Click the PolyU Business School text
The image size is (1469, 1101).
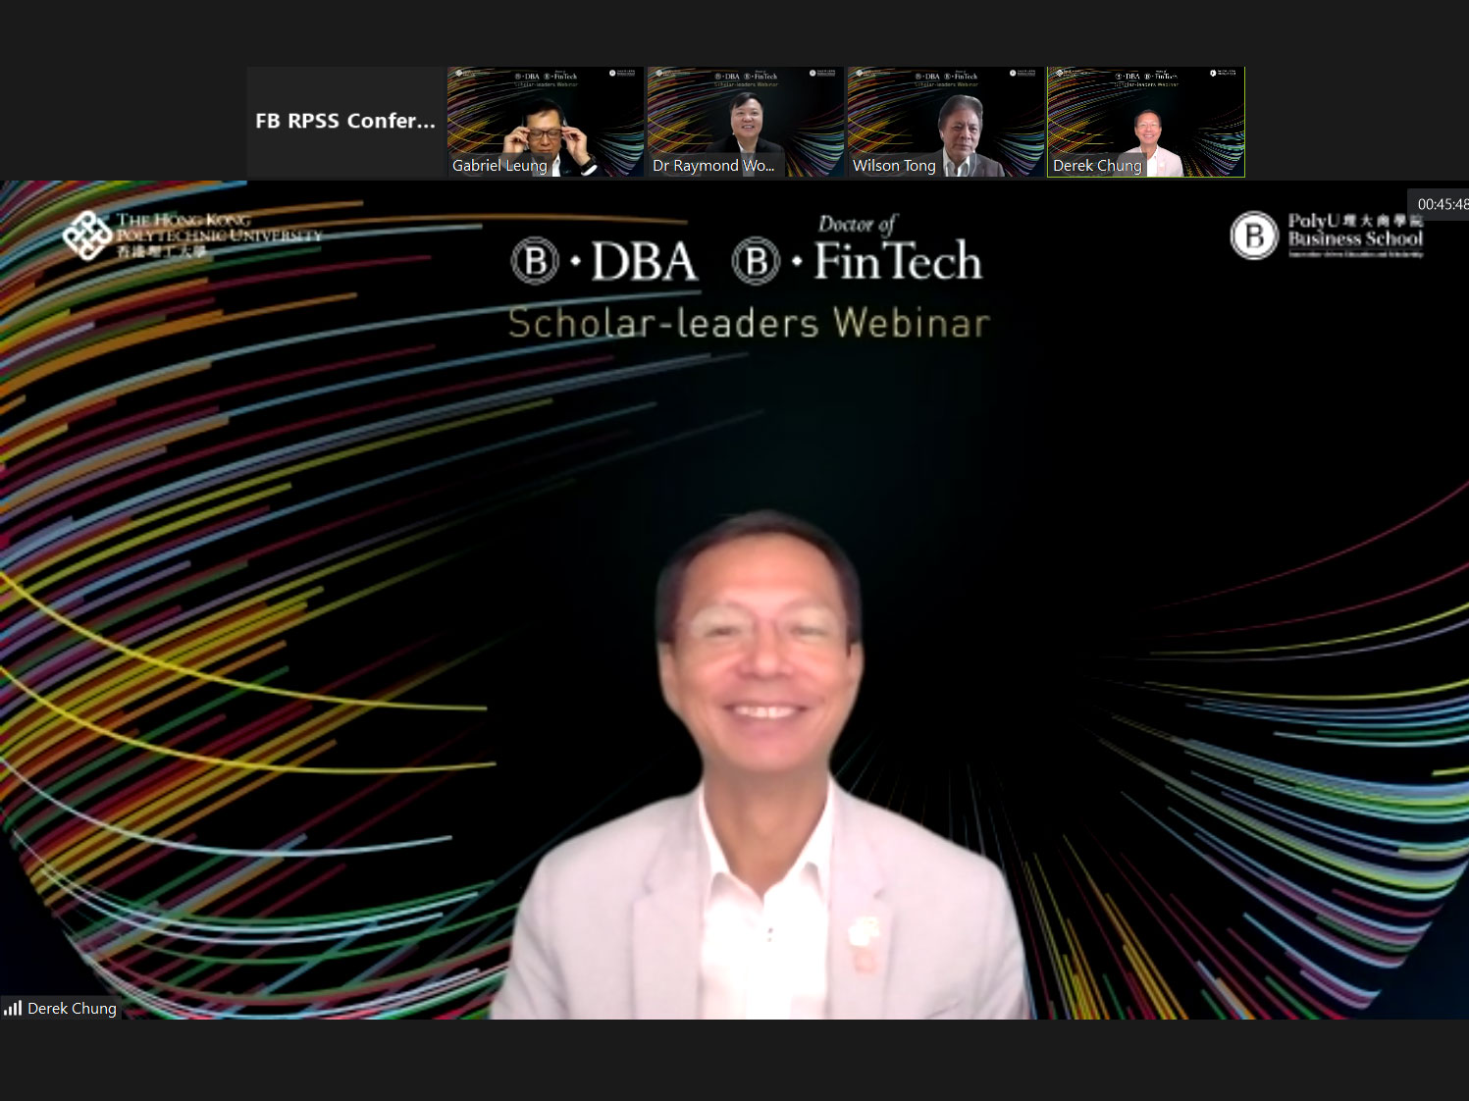point(1355,234)
